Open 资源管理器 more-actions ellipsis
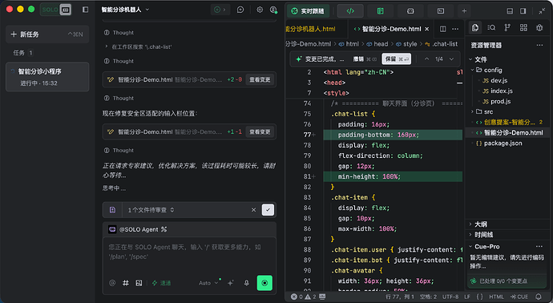This screenshot has width=553, height=303. pos(539,45)
